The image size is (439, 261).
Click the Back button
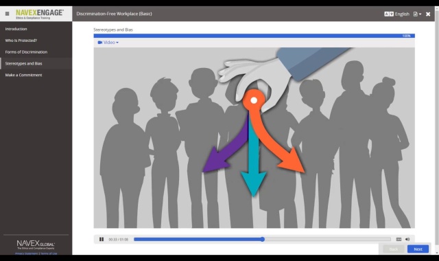tap(393, 249)
